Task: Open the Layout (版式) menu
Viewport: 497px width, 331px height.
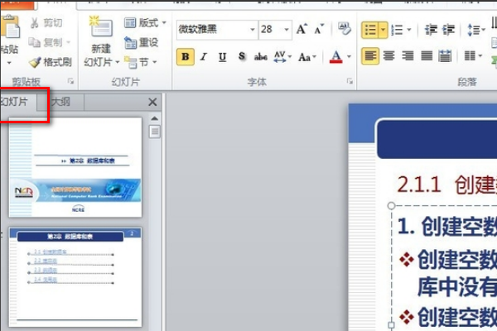Action: point(145,23)
